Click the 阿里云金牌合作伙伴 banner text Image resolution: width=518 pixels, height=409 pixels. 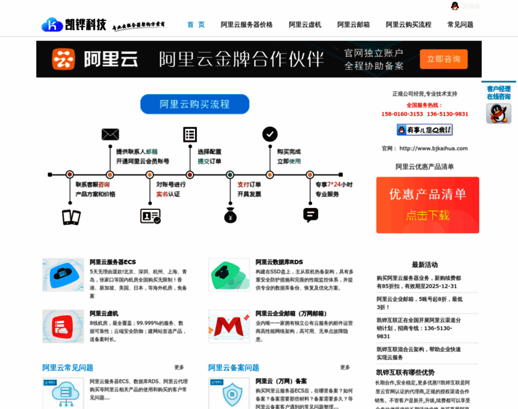click(x=241, y=59)
